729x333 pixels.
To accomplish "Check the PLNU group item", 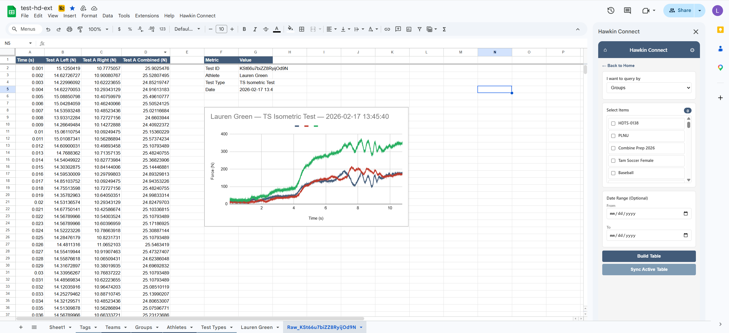I will click(613, 136).
